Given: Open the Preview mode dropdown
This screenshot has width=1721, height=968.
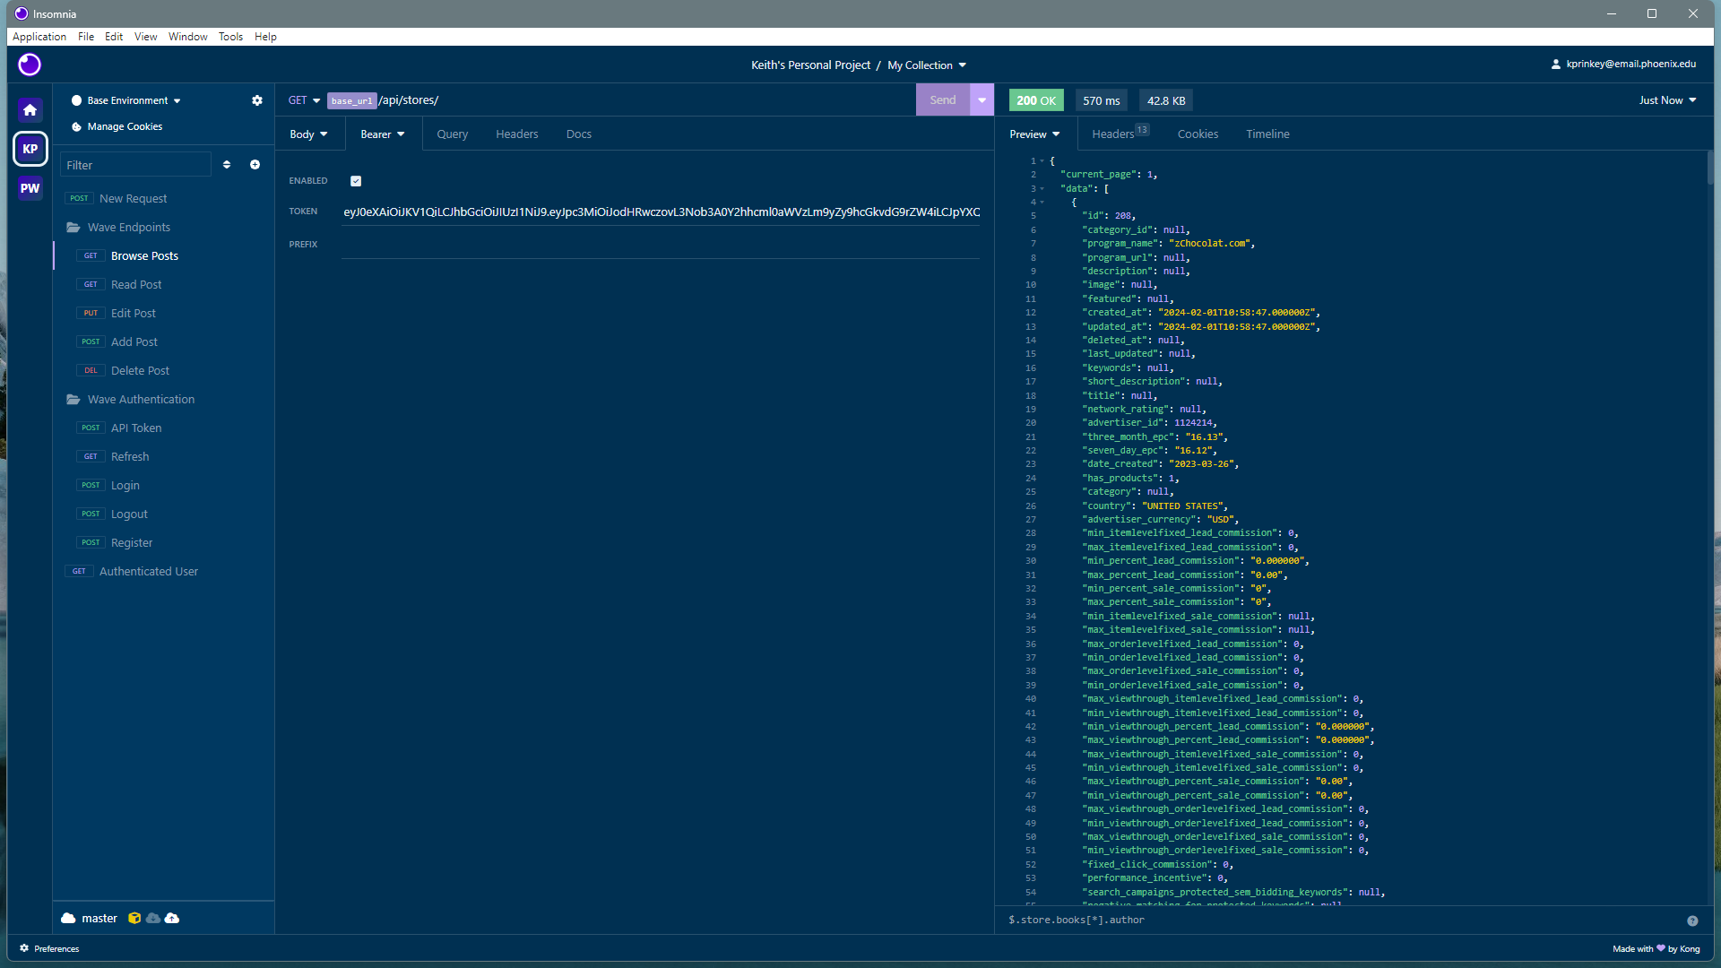Looking at the screenshot, I should [1034, 134].
